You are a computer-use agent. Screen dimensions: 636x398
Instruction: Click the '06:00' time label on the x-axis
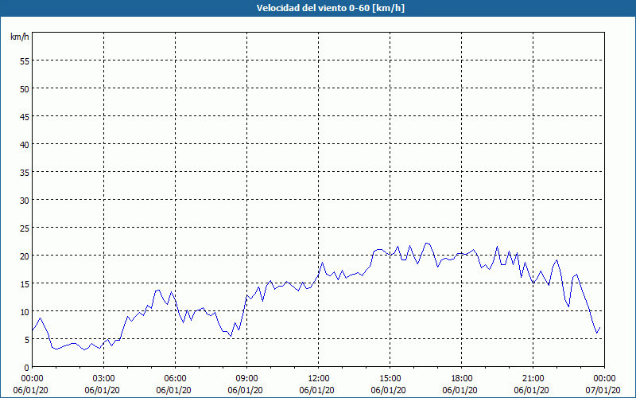click(175, 379)
